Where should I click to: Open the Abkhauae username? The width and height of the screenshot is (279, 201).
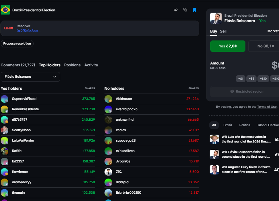[124, 99]
